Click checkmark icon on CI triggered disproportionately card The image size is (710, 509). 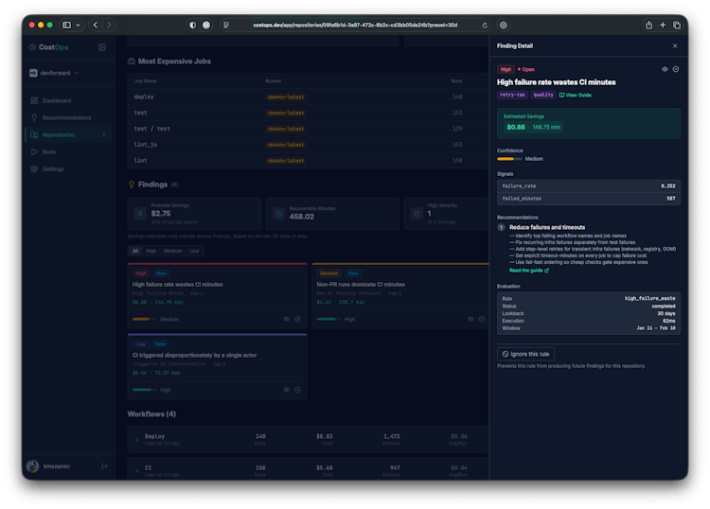click(x=297, y=389)
